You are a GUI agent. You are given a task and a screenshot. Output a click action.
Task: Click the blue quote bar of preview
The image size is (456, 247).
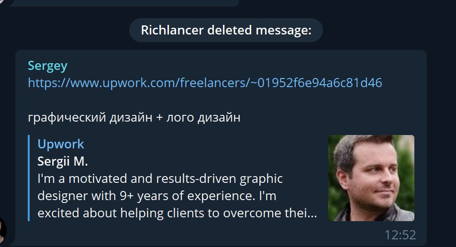[x=29, y=178]
